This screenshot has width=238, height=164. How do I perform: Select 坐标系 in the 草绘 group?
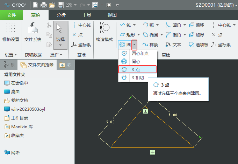(x=221, y=45)
